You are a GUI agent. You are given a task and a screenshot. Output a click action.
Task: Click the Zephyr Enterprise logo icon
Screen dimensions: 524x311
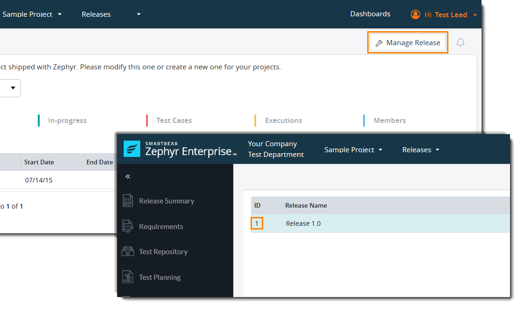(132, 149)
